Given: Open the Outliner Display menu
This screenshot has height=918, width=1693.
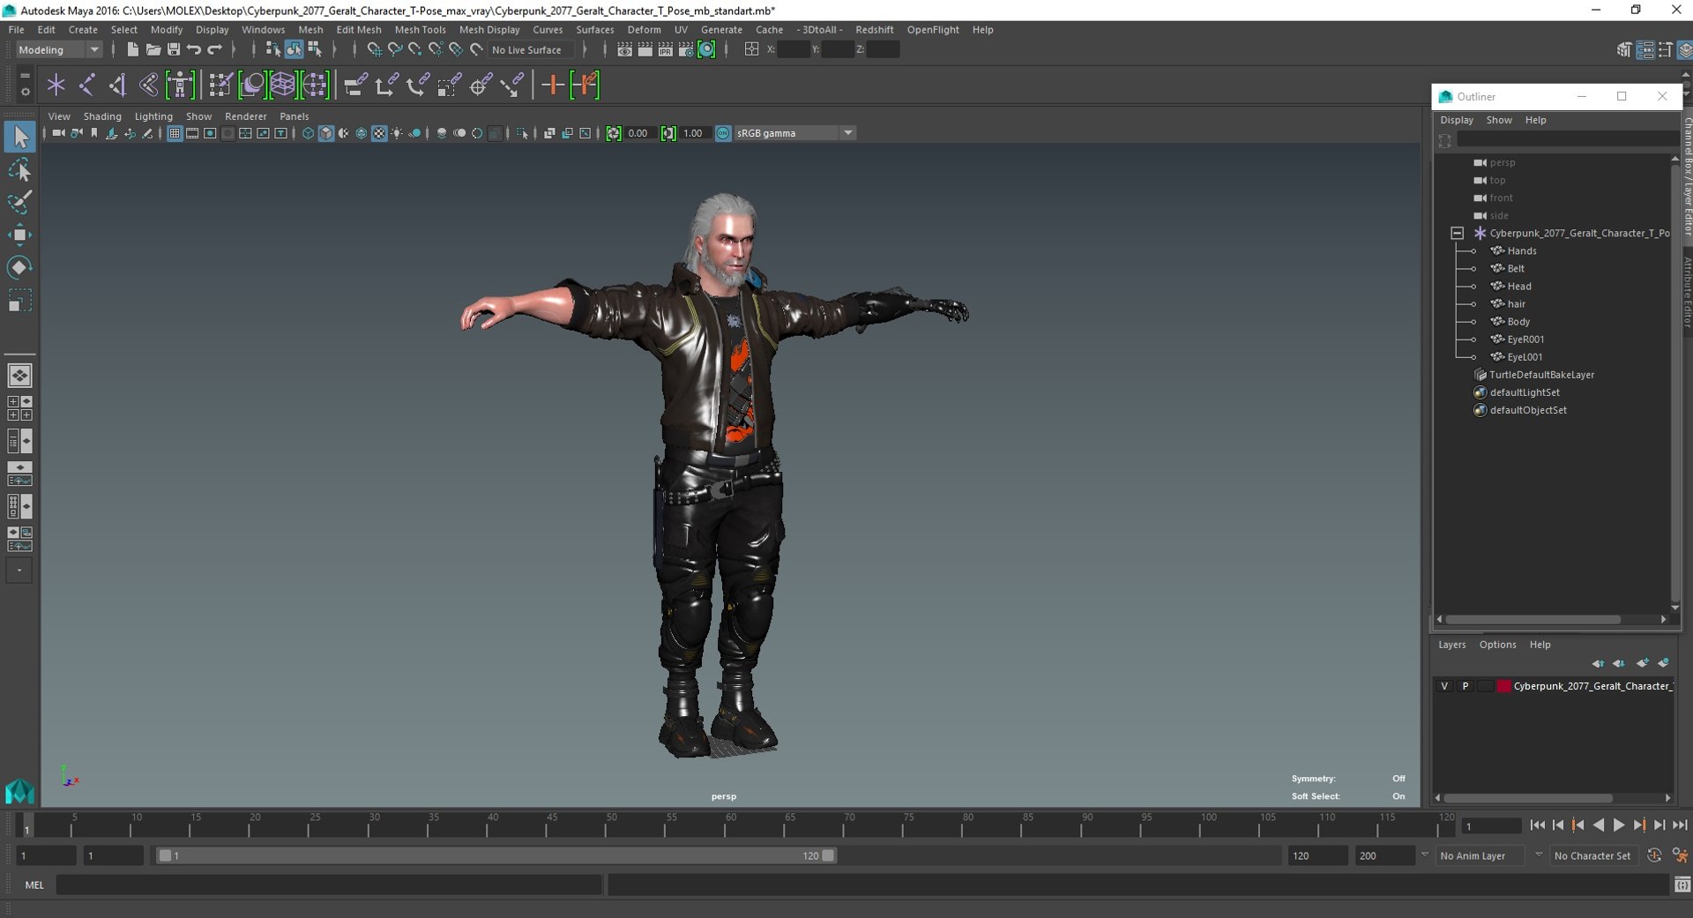Looking at the screenshot, I should click(x=1457, y=120).
